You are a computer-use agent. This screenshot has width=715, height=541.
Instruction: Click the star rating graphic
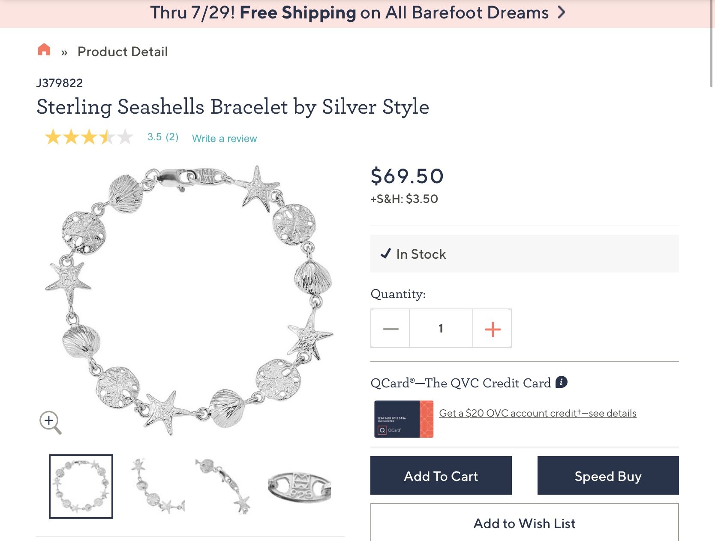pos(89,137)
